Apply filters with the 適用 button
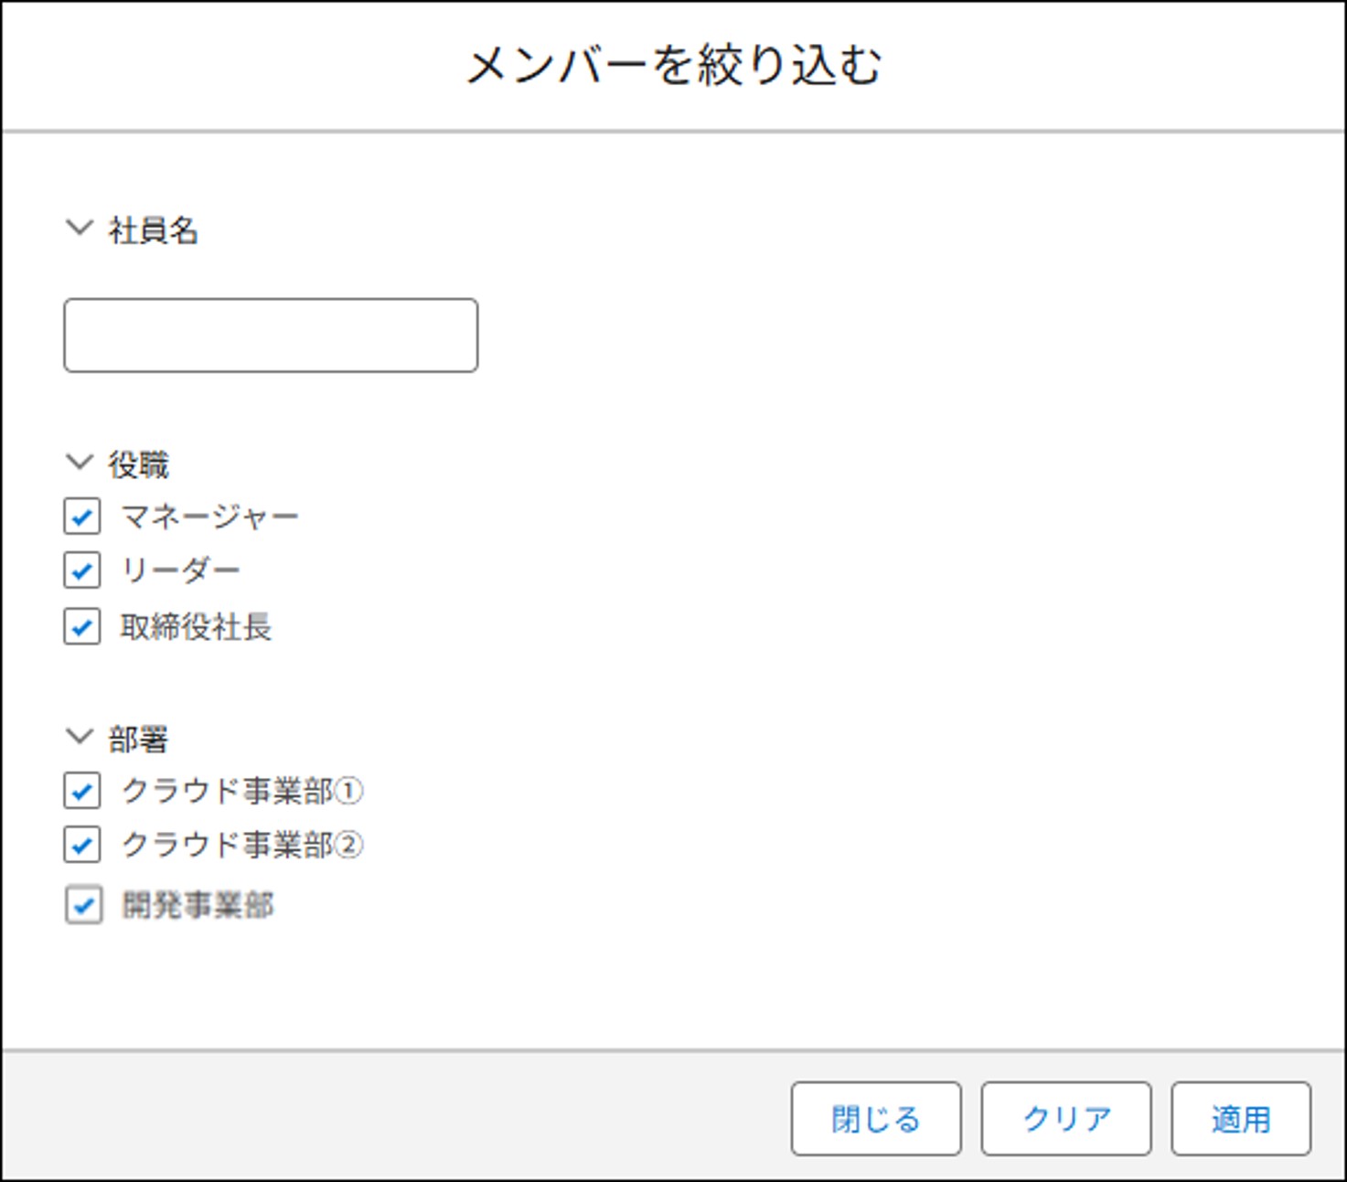Image resolution: width=1347 pixels, height=1182 pixels. coord(1242,1119)
